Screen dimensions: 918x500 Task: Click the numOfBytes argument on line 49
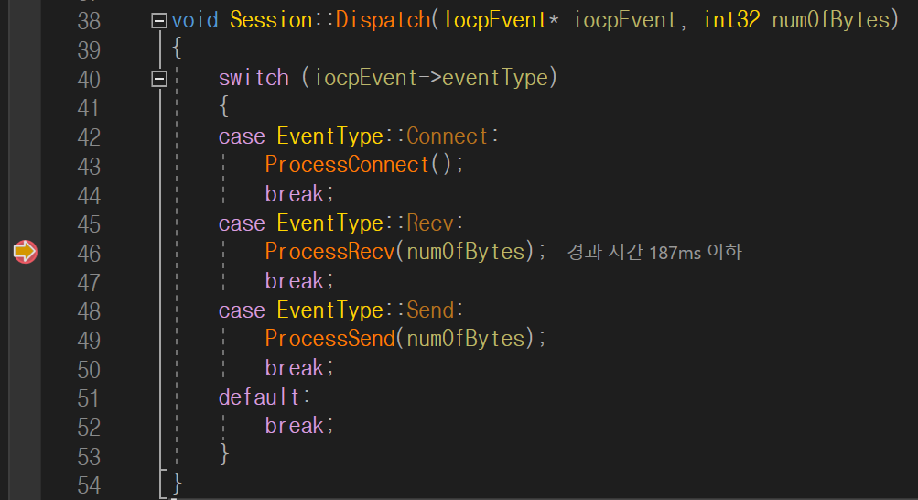(466, 339)
